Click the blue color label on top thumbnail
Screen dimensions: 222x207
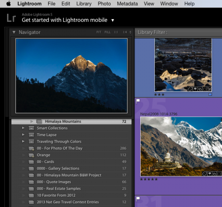[210, 95]
